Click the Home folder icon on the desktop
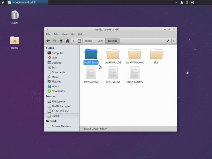The image size is (212, 159). tap(15, 43)
